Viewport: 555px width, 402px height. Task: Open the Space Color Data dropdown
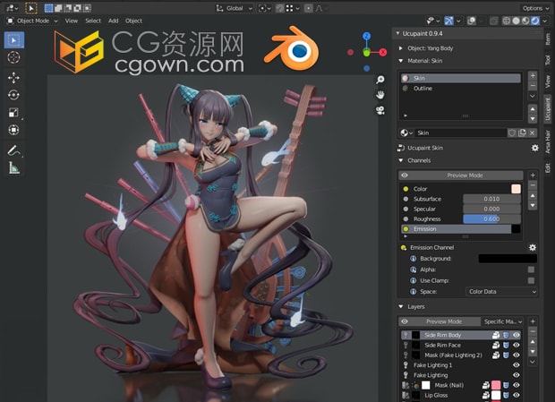(501, 292)
